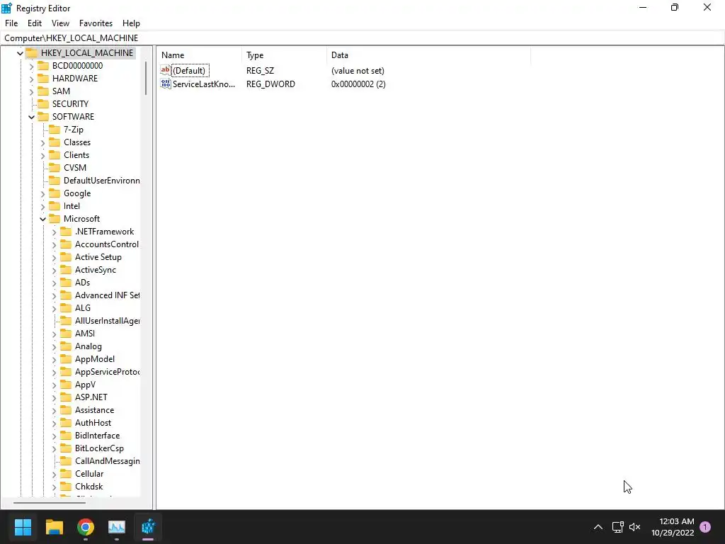The image size is (725, 544).
Task: Open the Windows Start menu
Action: [x=23, y=527]
